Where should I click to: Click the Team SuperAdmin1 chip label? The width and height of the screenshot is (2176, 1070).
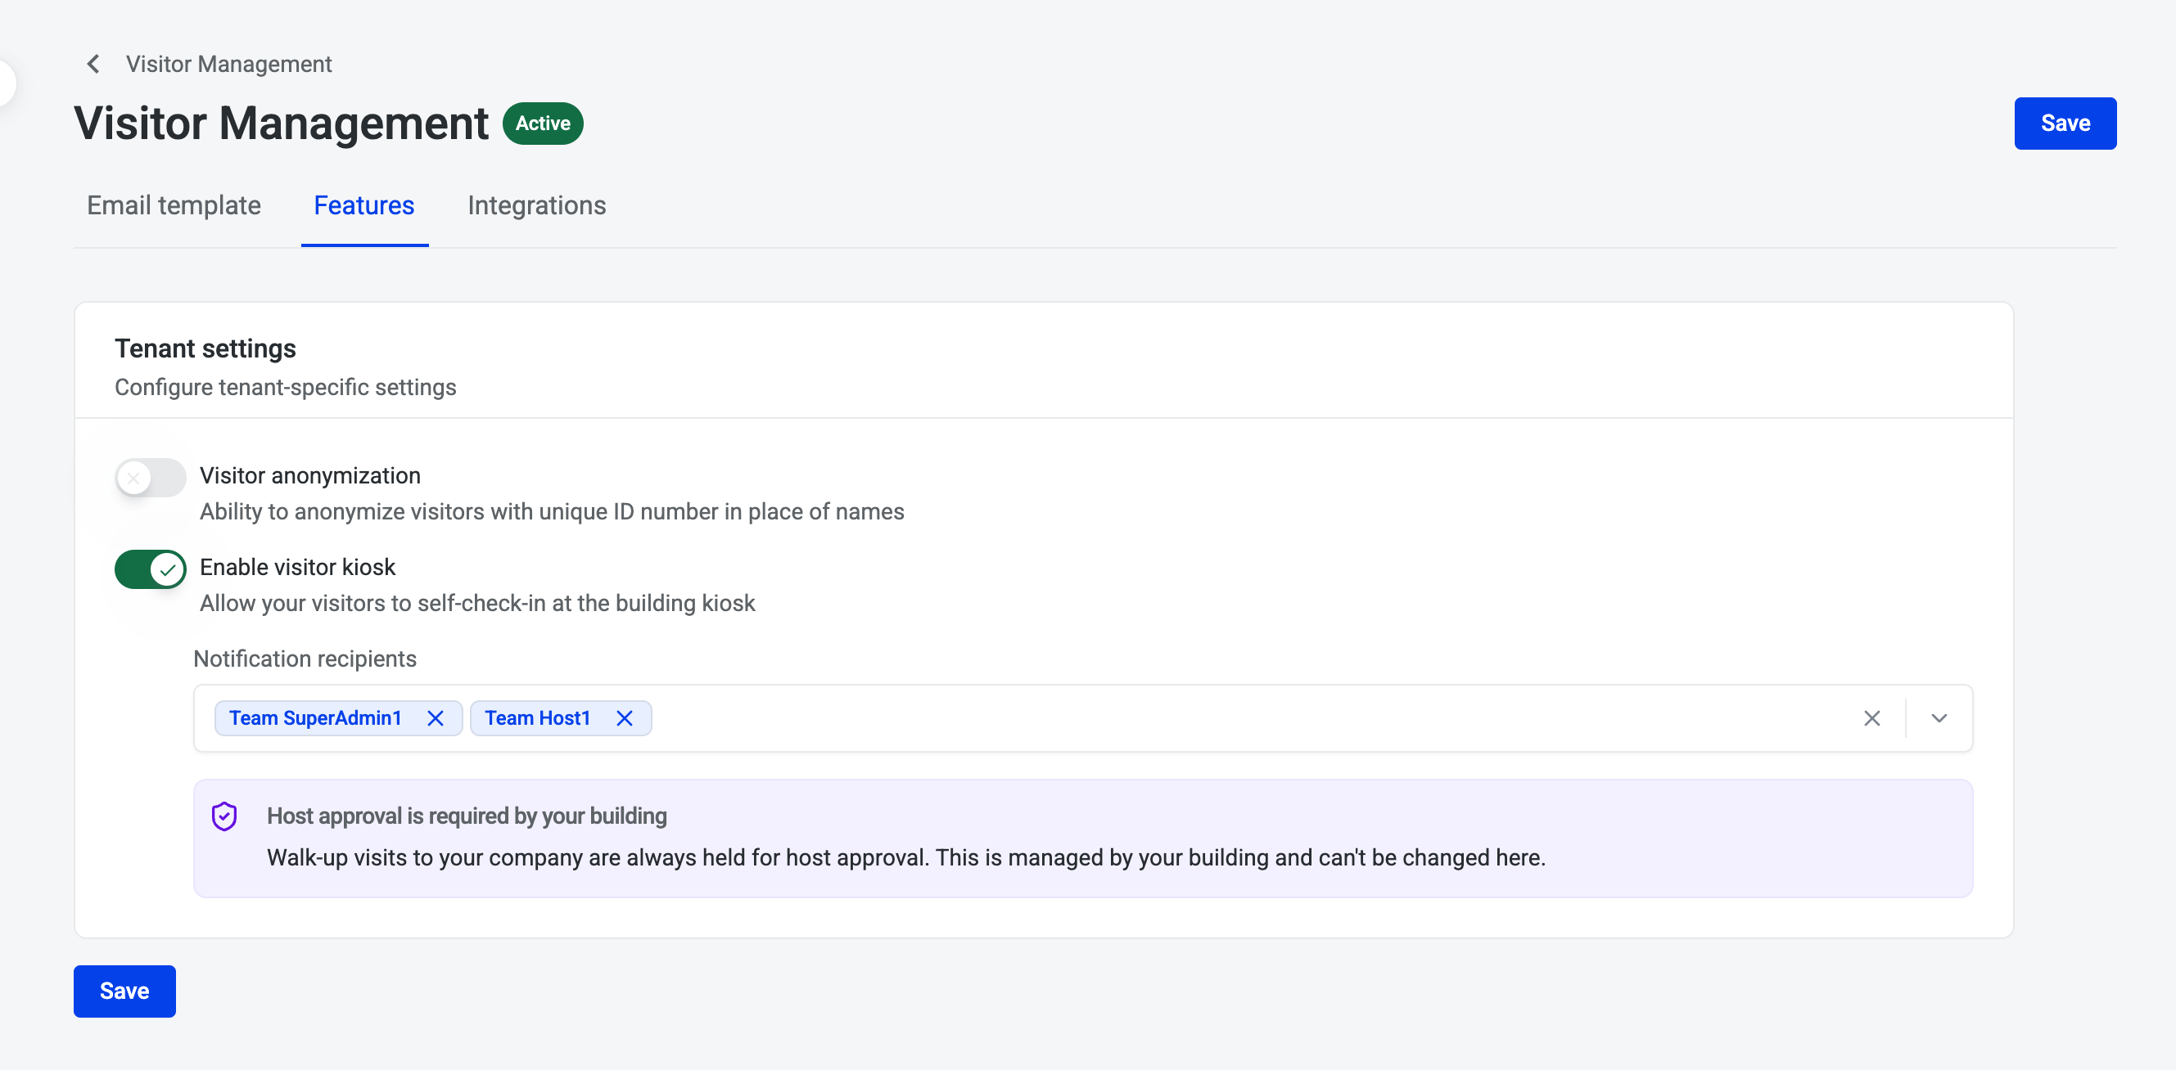coord(315,718)
